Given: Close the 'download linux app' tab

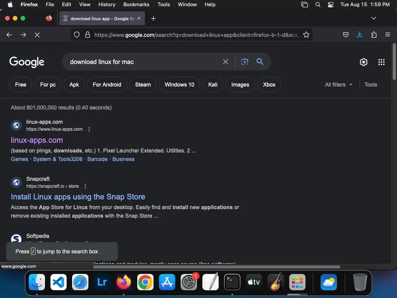Looking at the screenshot, I should pos(139,18).
